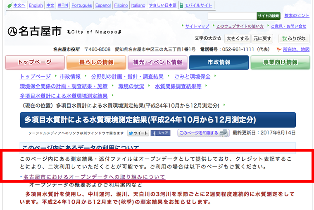The height and width of the screenshot is (210, 314).
Task: Click the site search input field
Action: click(x=232, y=16)
